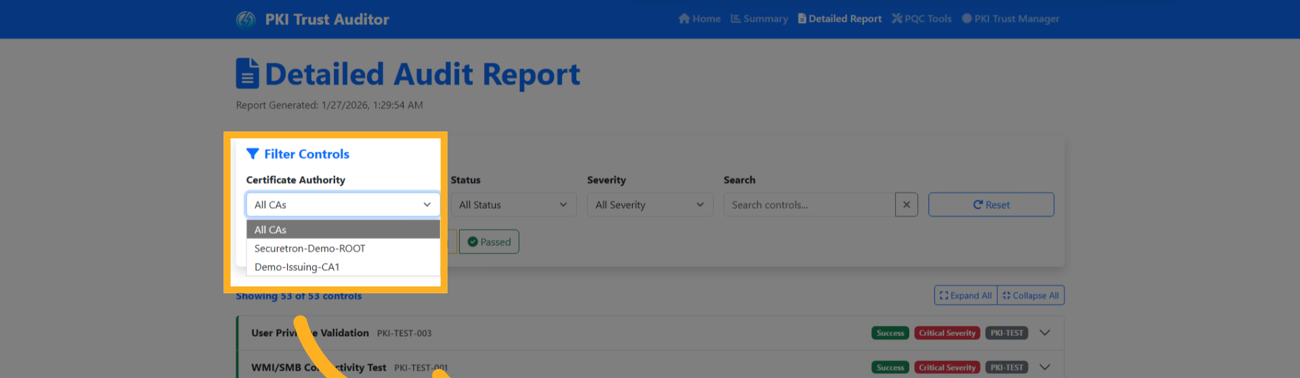
Task: Open the All Status dropdown
Action: tap(513, 205)
